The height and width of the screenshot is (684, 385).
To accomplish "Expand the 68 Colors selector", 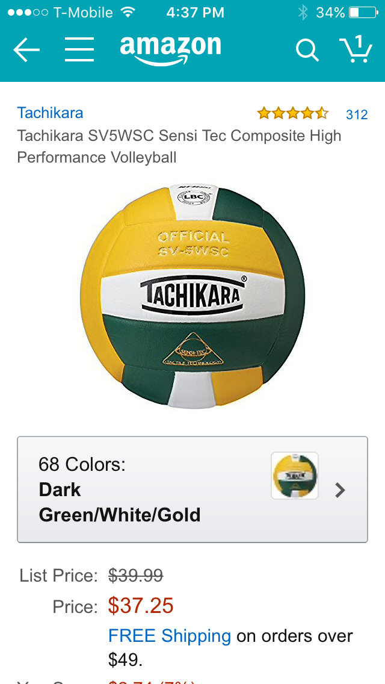I will pos(192,490).
